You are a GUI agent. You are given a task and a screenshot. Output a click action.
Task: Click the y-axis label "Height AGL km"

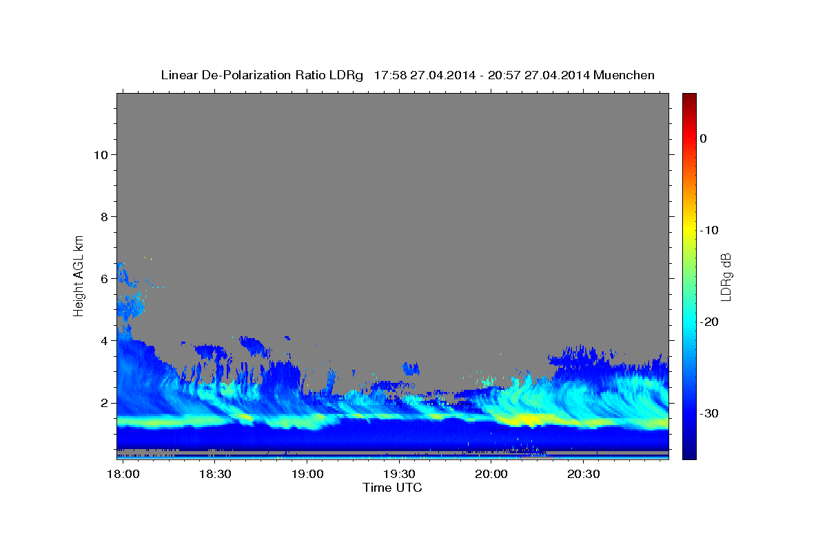pos(79,275)
